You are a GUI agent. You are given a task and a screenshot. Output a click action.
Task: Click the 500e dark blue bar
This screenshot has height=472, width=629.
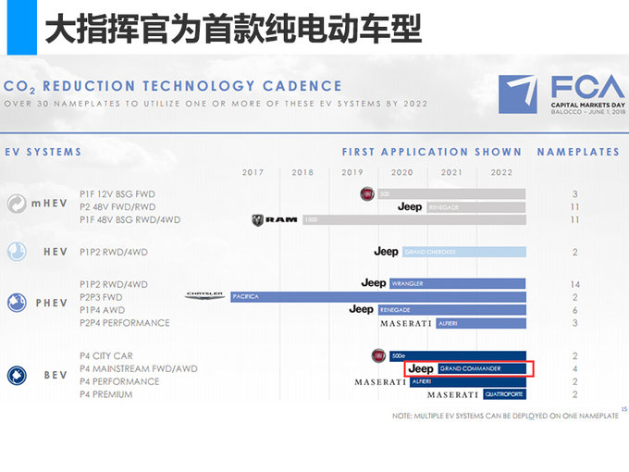[458, 356]
